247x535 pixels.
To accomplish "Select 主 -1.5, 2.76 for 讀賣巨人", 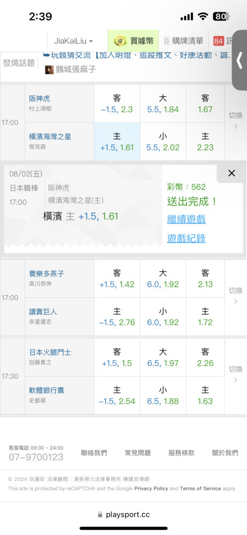I will [x=117, y=317].
